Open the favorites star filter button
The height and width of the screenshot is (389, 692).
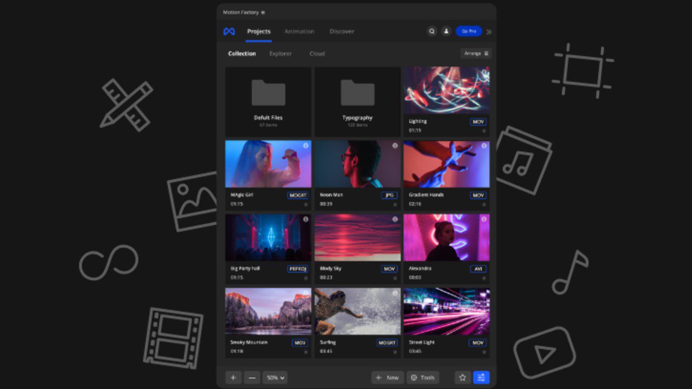[462, 378]
